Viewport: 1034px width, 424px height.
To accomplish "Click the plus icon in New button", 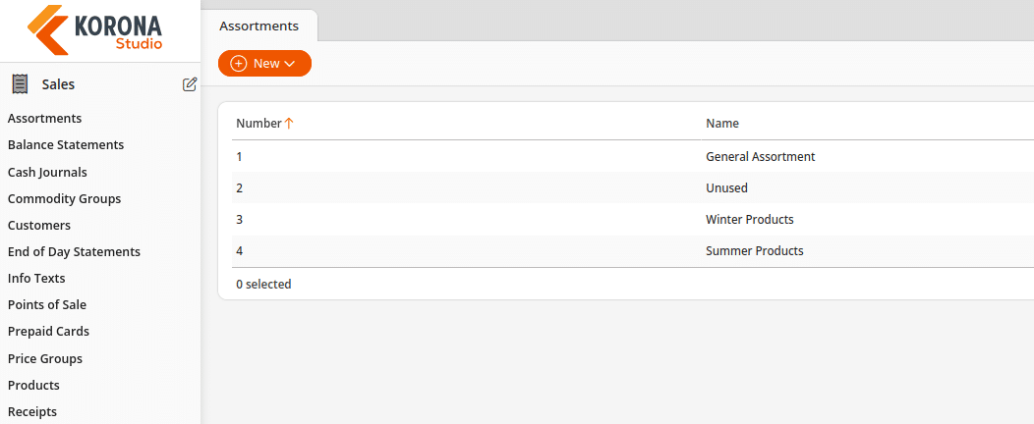I will click(x=239, y=63).
